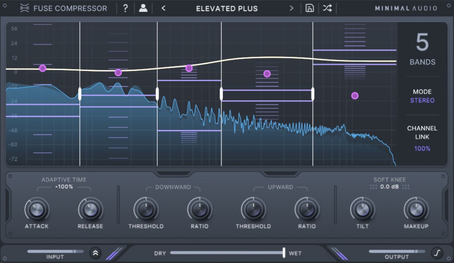Select the band 3 magenta node
Screen dimensions: 454x263
click(x=189, y=68)
